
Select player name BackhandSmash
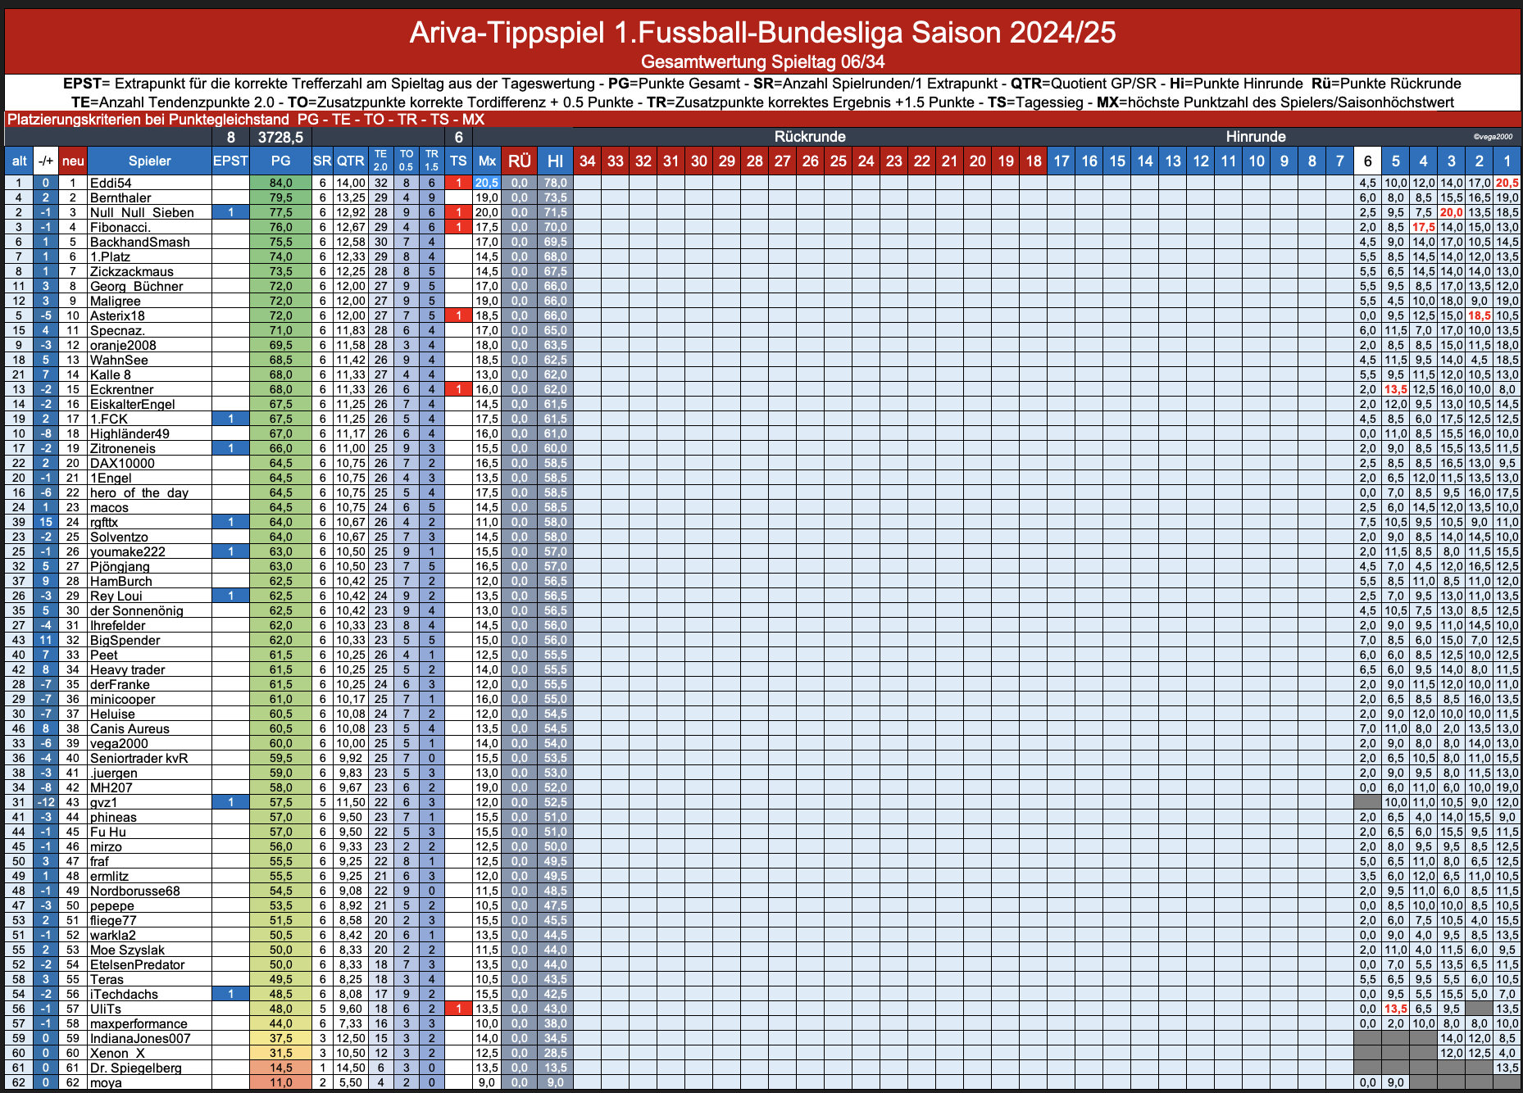[139, 242]
